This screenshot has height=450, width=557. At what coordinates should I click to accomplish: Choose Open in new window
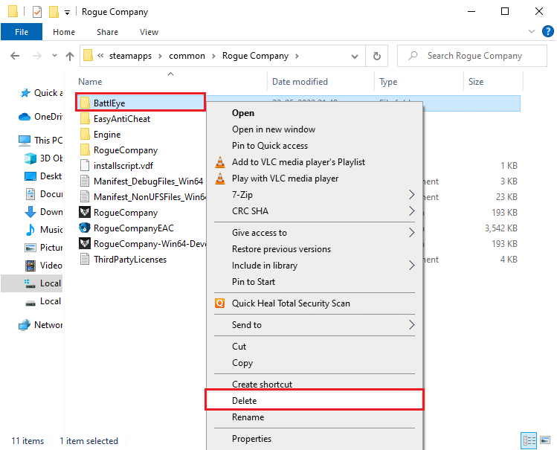pyautogui.click(x=315, y=129)
